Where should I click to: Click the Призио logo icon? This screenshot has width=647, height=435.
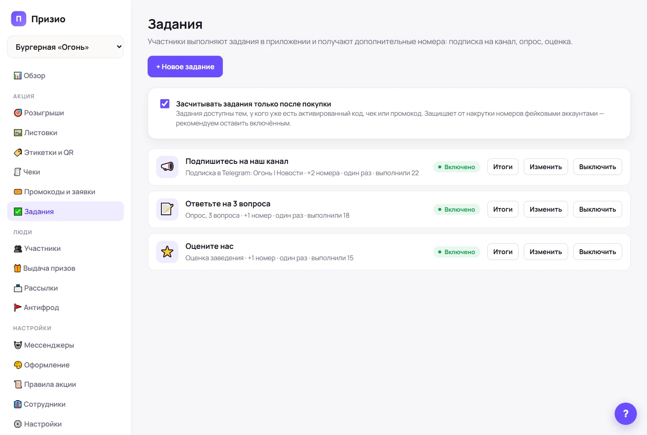[19, 19]
